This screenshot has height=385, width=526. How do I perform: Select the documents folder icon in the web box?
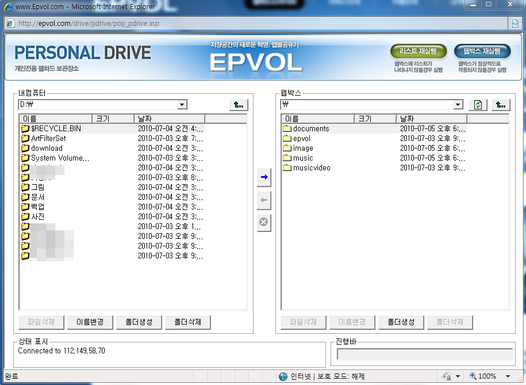(x=287, y=129)
